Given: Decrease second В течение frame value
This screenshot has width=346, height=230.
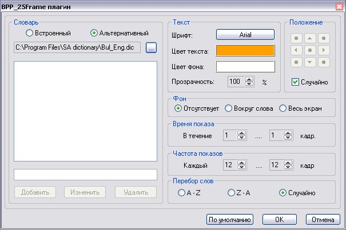Looking at the screenshot, I should (288, 138).
